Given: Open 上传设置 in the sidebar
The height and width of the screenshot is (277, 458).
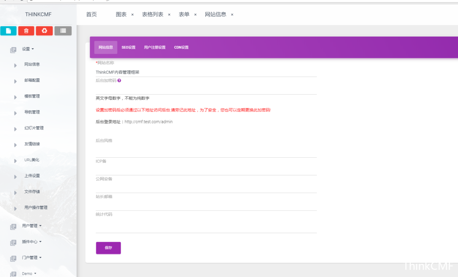Looking at the screenshot, I should point(32,176).
